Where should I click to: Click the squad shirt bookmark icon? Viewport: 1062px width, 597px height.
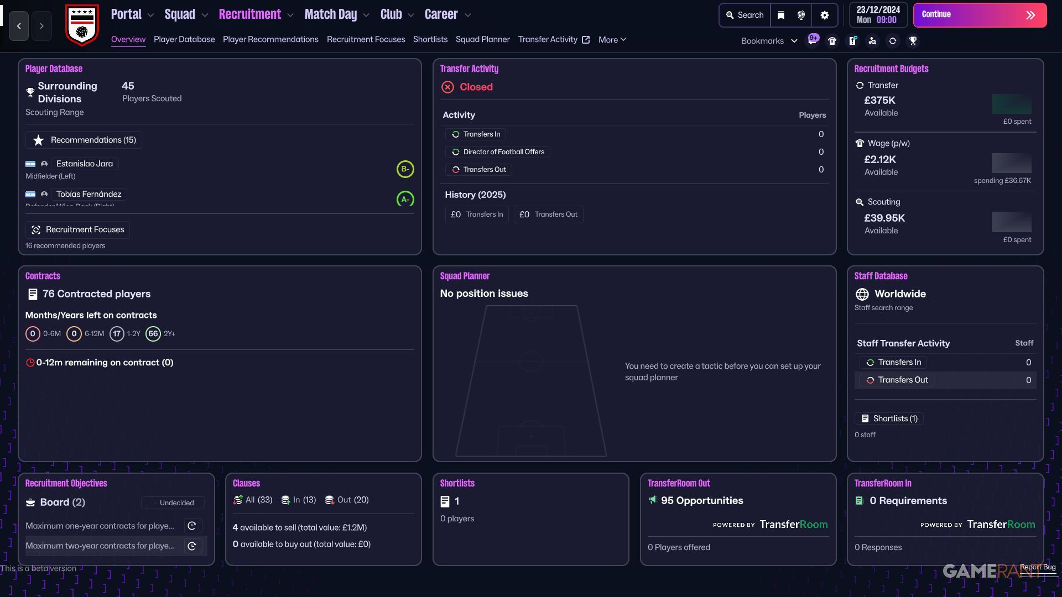[x=832, y=40]
